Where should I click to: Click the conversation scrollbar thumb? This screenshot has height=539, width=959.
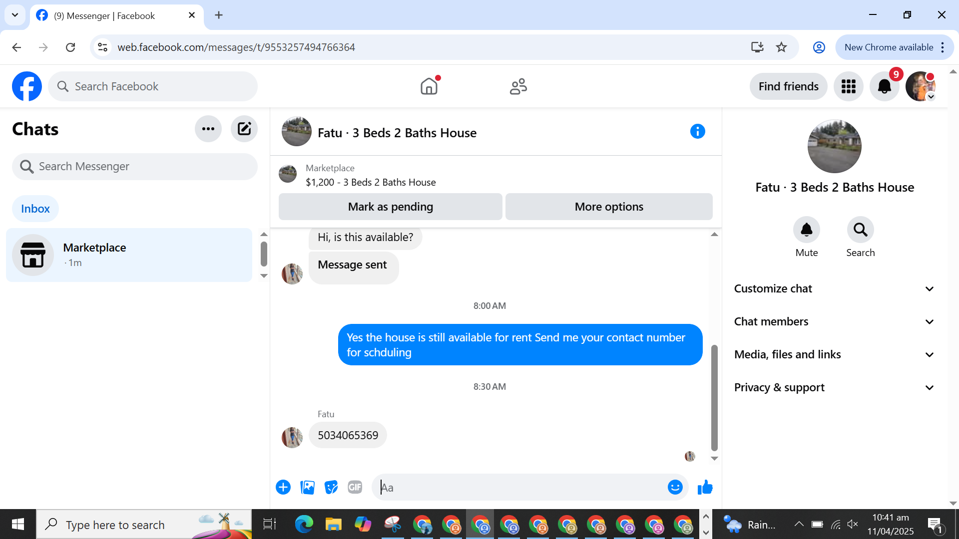tap(714, 397)
